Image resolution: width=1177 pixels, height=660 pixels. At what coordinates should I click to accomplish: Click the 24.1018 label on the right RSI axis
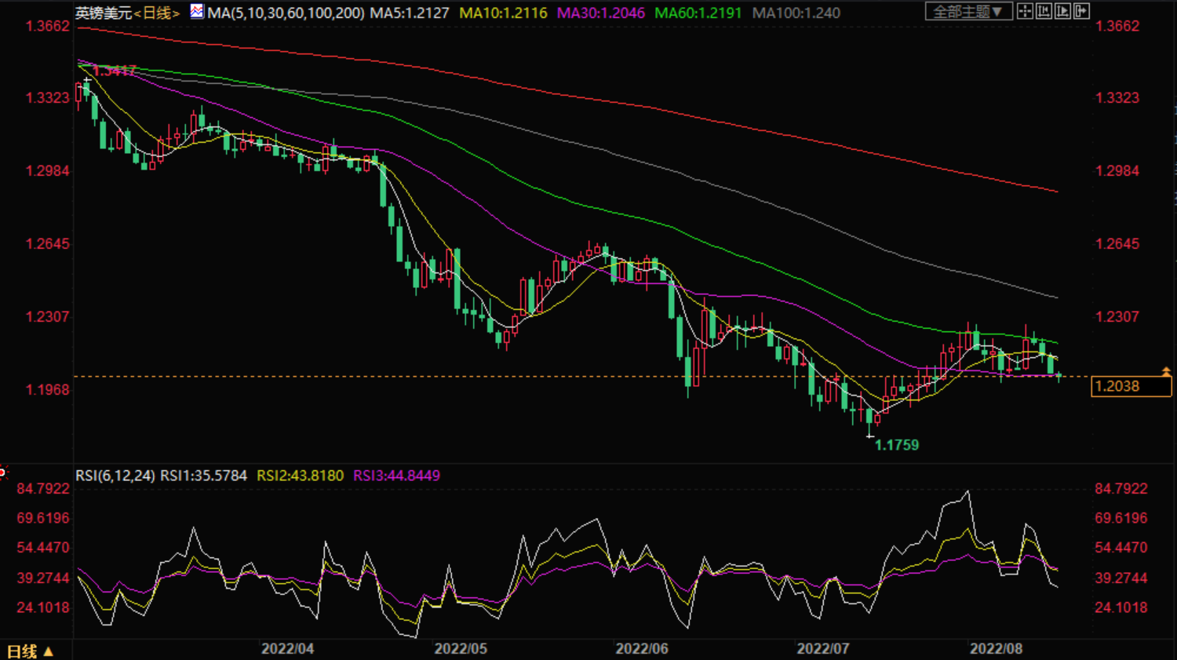pyautogui.click(x=1121, y=607)
